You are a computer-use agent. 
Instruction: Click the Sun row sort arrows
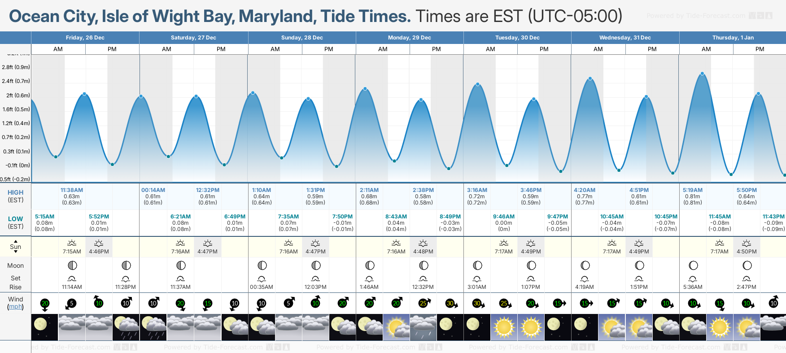(x=16, y=246)
